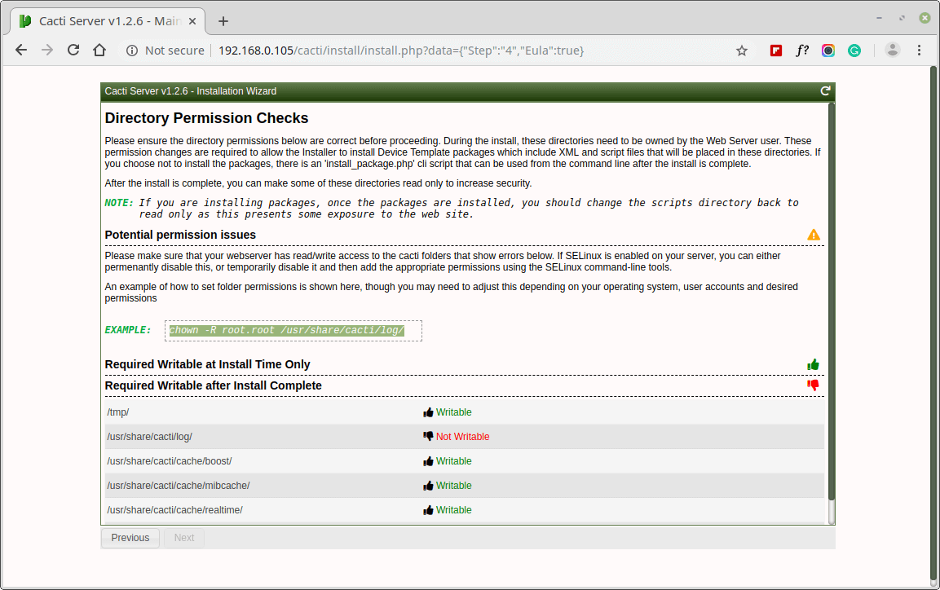Click the chown example command box
Image resolution: width=940 pixels, height=590 pixels.
pyautogui.click(x=293, y=330)
